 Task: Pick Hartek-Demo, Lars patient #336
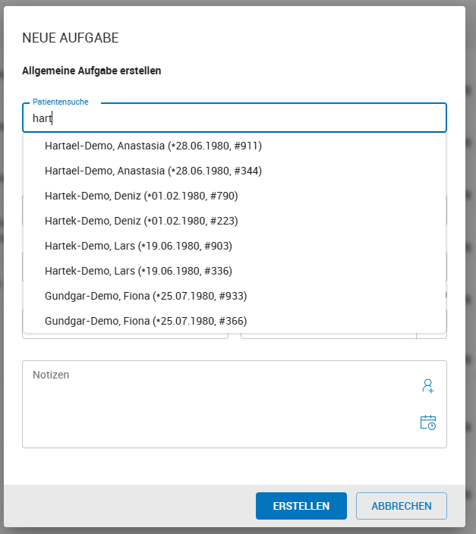pyautogui.click(x=138, y=271)
